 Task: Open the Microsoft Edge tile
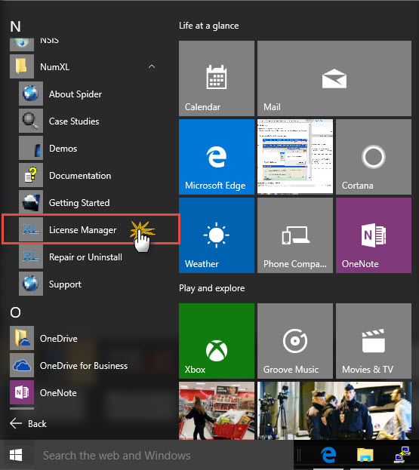[x=217, y=157]
